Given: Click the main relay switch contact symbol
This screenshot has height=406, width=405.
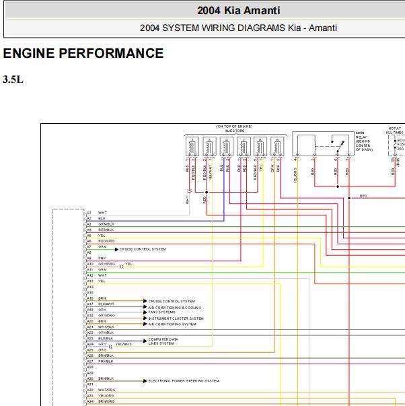Looking at the screenshot, I should click(x=338, y=147).
